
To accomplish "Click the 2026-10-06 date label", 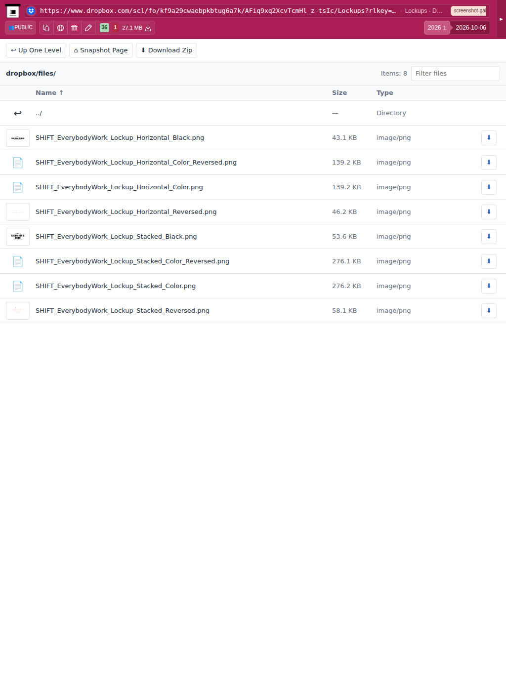I will (x=470, y=28).
